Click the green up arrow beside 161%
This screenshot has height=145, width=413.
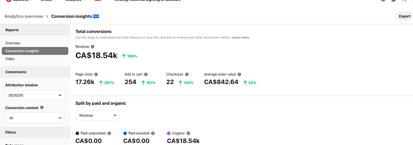[143, 83]
